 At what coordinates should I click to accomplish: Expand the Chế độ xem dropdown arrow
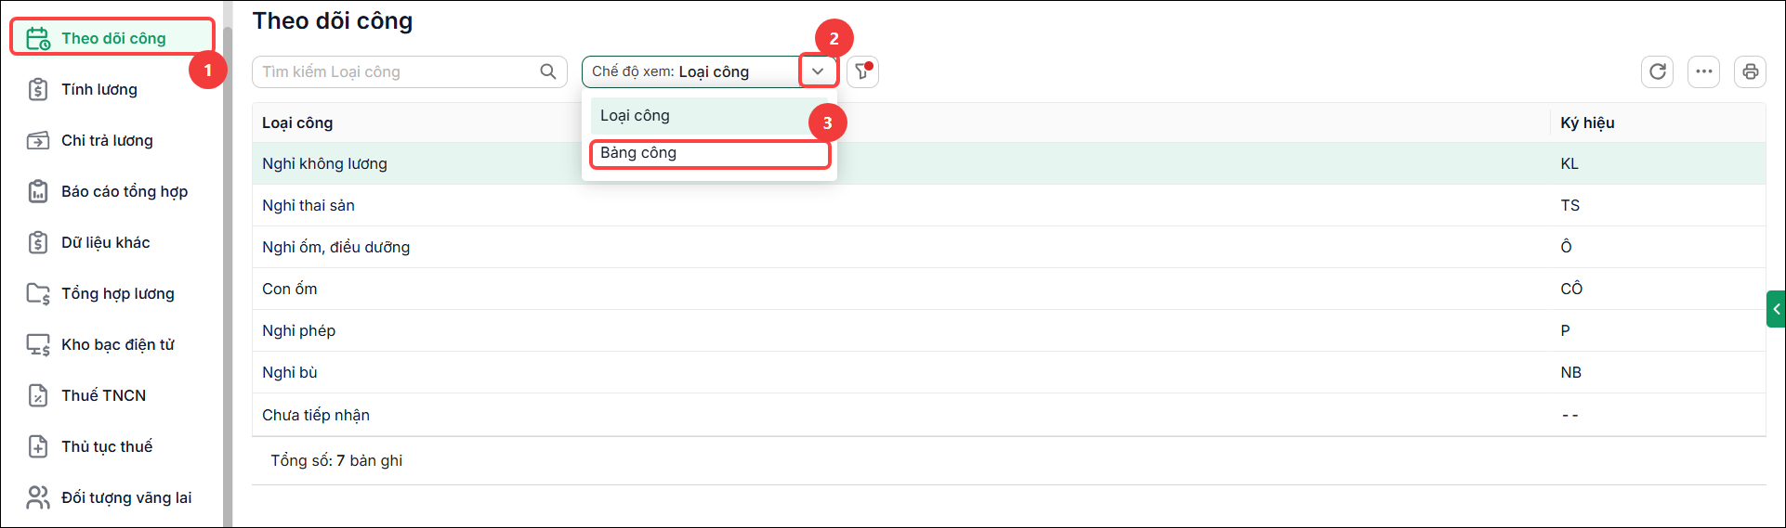pos(818,71)
